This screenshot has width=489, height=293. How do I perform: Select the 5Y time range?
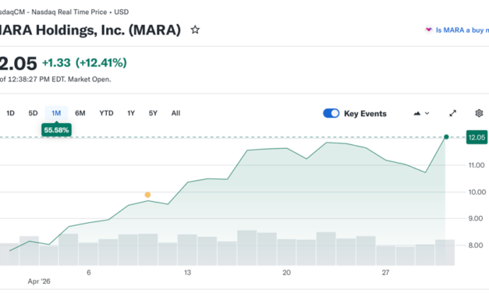pos(153,113)
